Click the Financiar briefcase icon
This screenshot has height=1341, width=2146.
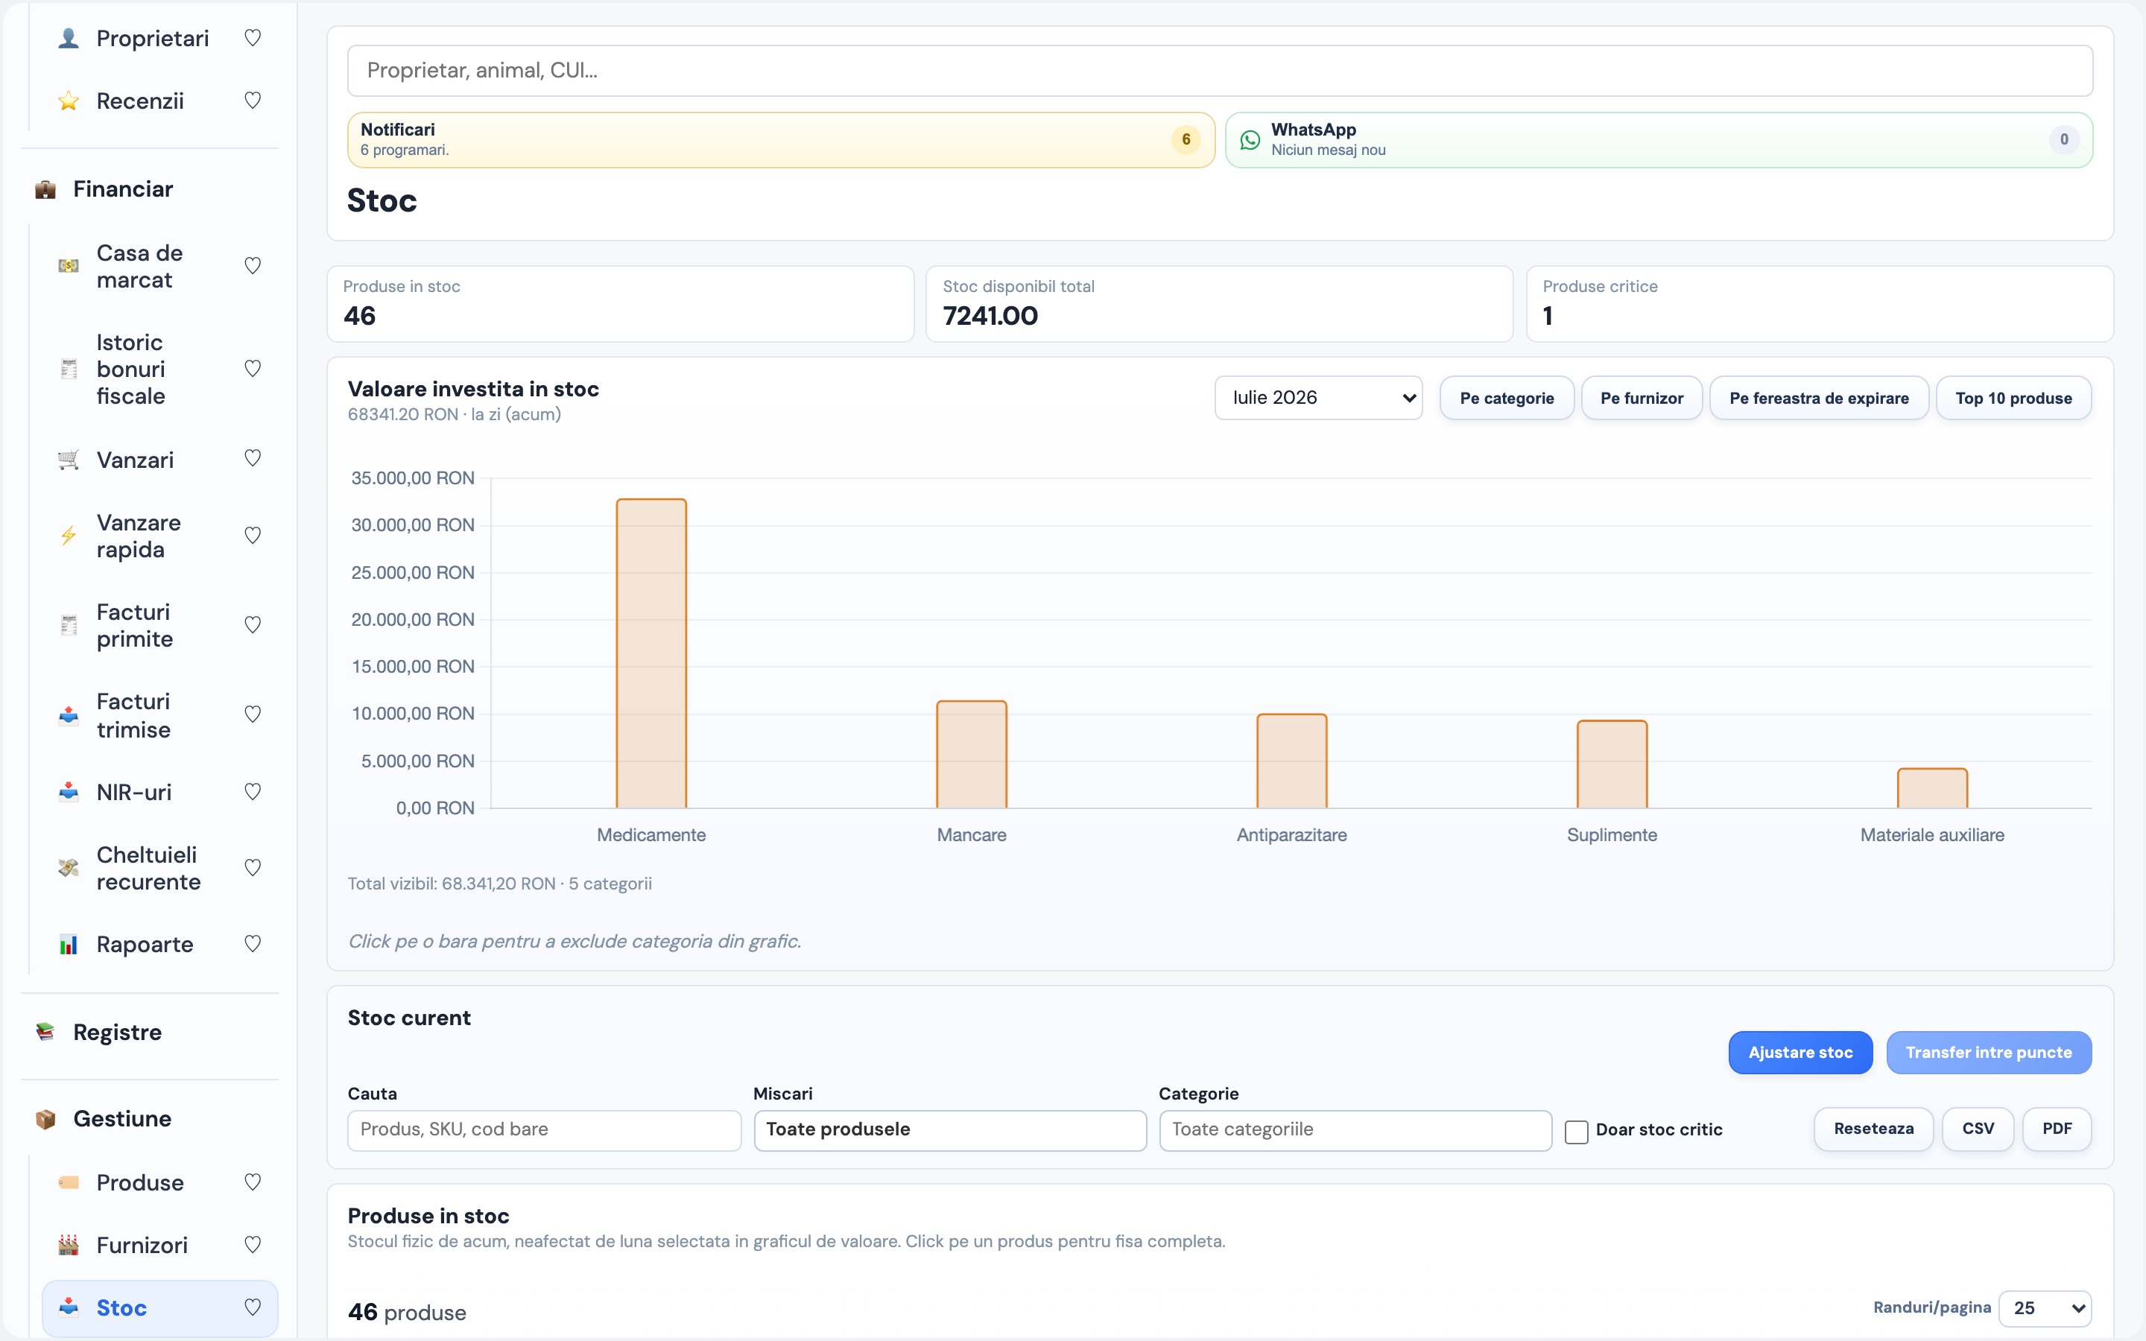pos(45,190)
